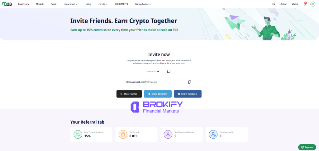This screenshot has width=319, height=151.
Task: Open the EN language selector
Action: (274, 4)
